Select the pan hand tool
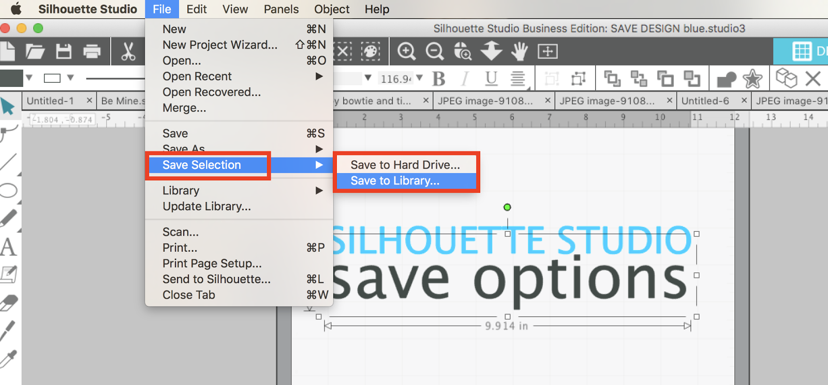 click(519, 51)
